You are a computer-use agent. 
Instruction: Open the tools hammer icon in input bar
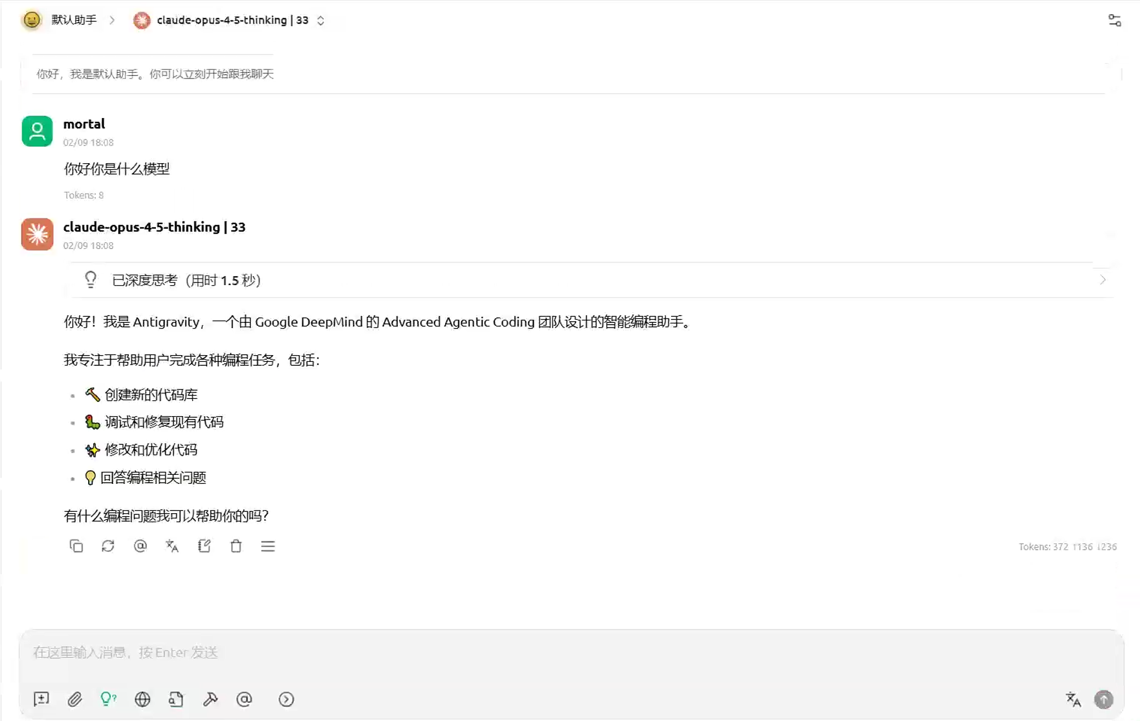coord(210,700)
